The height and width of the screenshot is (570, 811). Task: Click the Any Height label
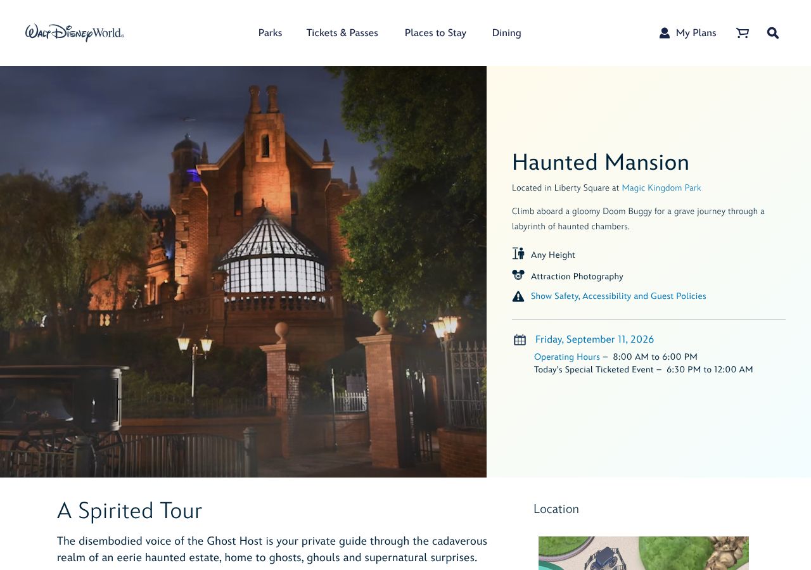tap(553, 255)
